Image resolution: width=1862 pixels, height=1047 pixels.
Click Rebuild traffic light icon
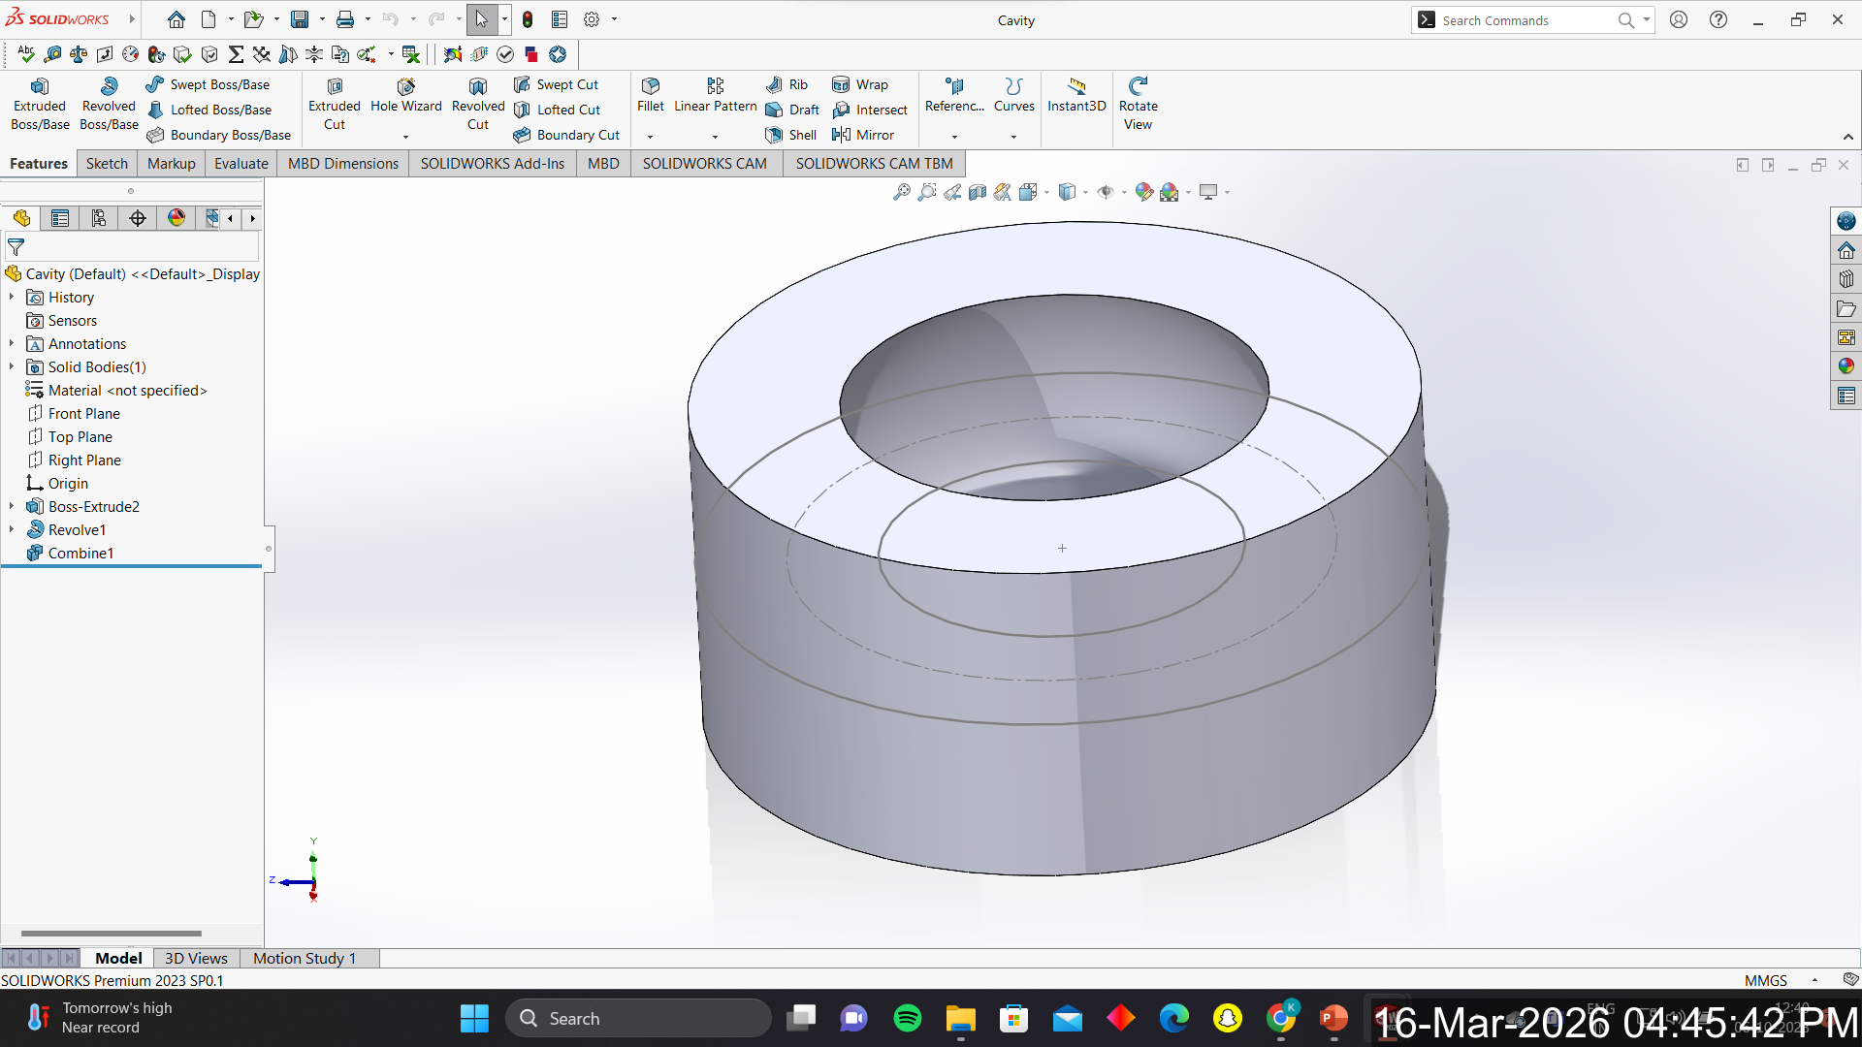pyautogui.click(x=528, y=19)
